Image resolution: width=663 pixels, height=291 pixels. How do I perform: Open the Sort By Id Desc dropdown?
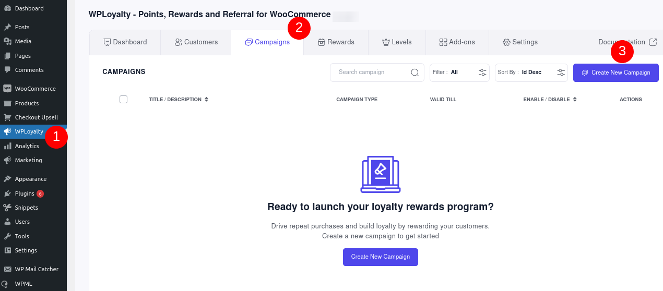(531, 72)
